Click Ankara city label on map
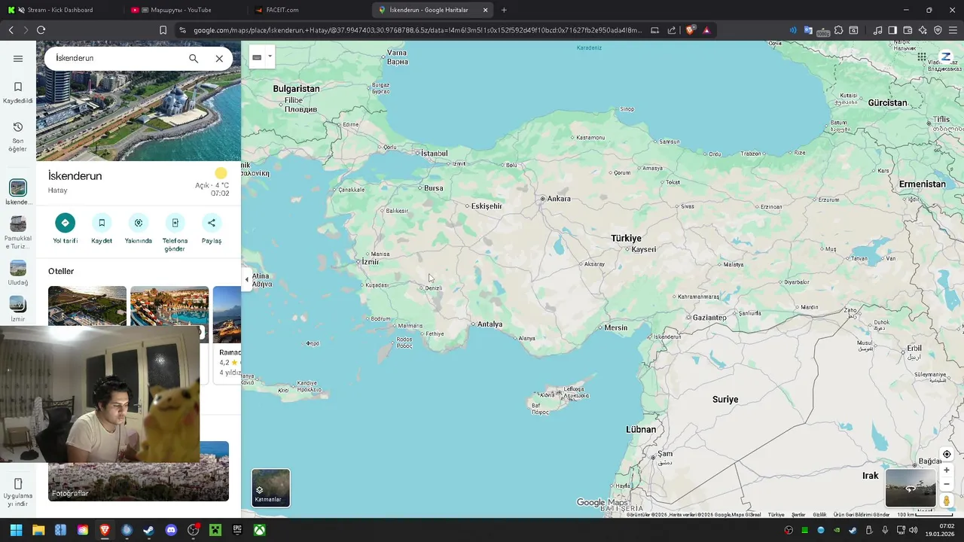This screenshot has width=964, height=542. coord(558,199)
